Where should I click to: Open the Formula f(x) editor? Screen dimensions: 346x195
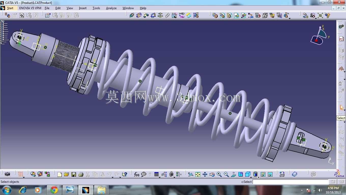point(137,174)
